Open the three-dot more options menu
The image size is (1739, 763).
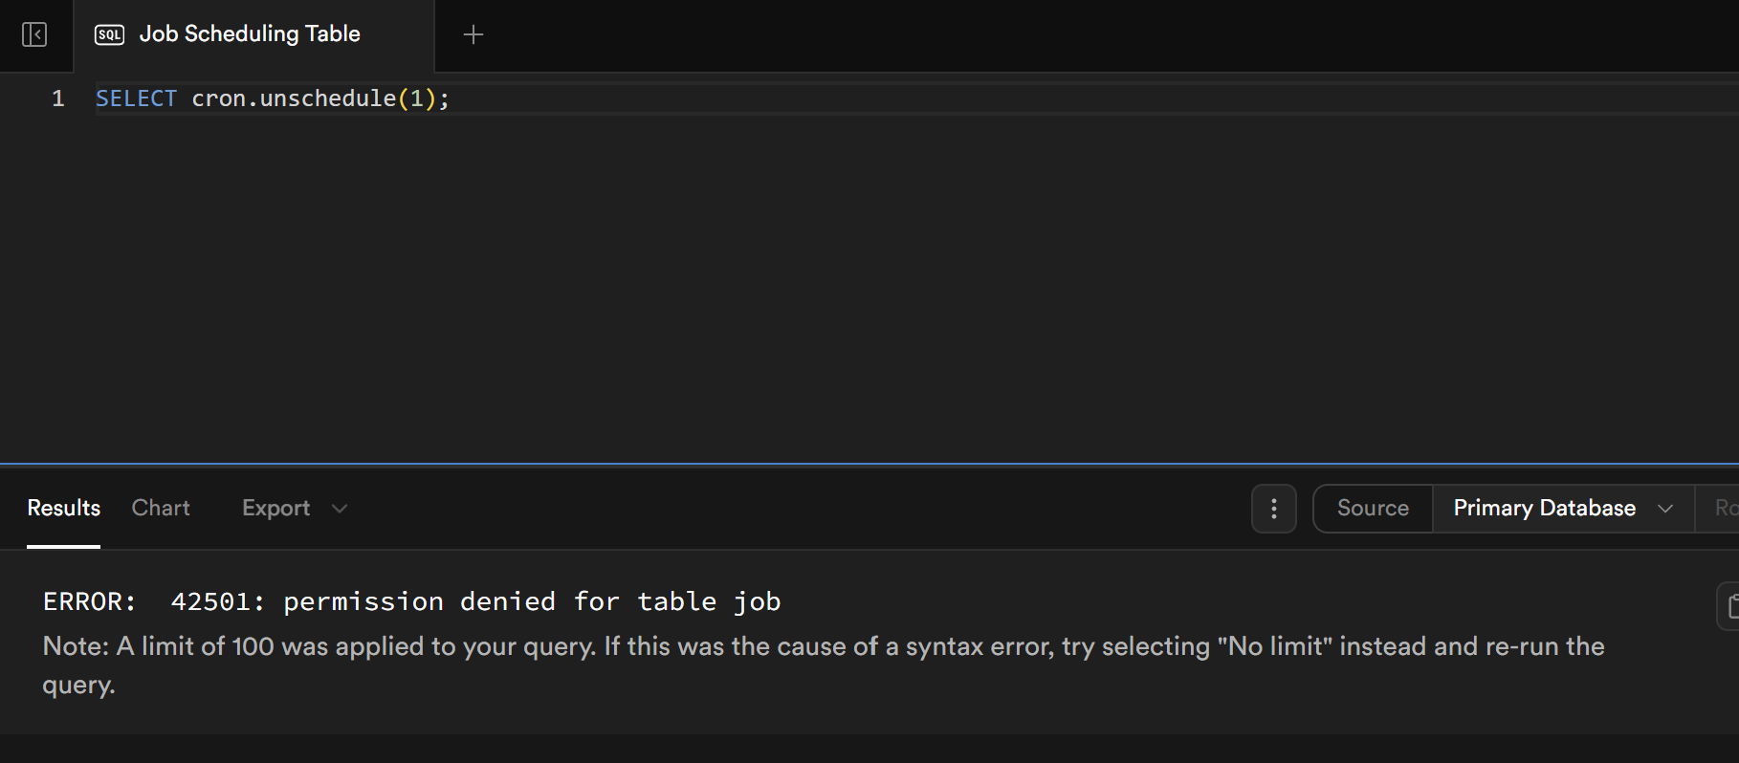(x=1273, y=509)
